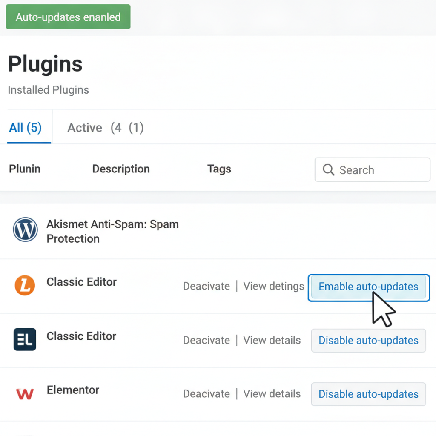Click the orange L plugin icon

click(x=25, y=285)
